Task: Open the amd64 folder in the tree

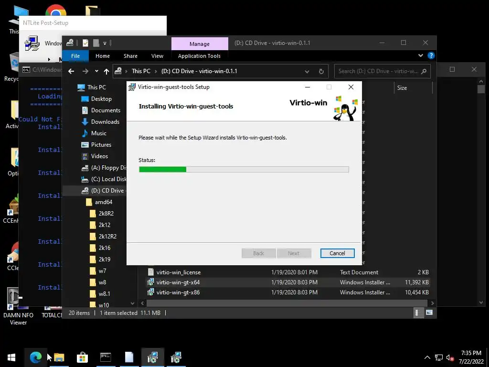Action: 103,202
